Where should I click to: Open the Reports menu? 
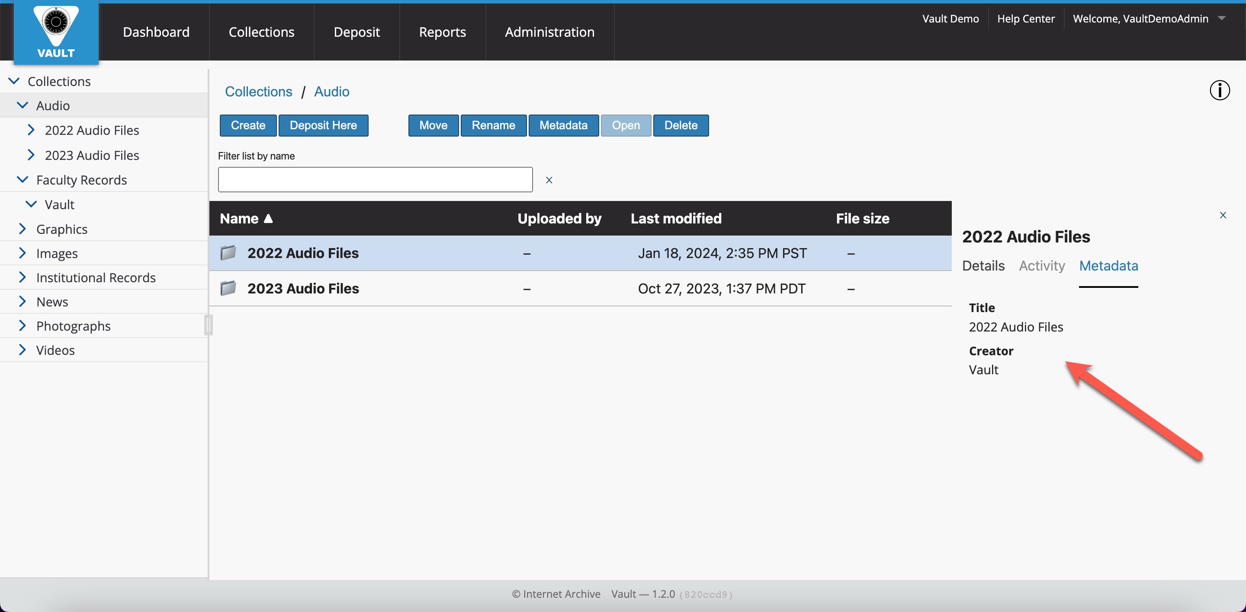tap(442, 32)
